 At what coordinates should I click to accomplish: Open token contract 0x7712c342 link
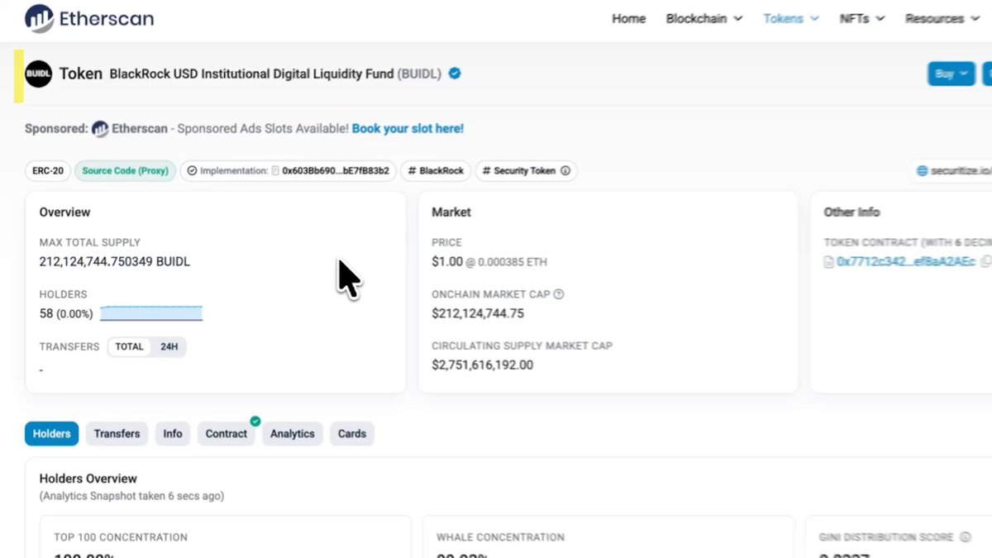click(906, 262)
